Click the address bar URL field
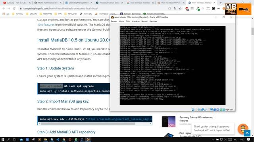 [94, 9]
